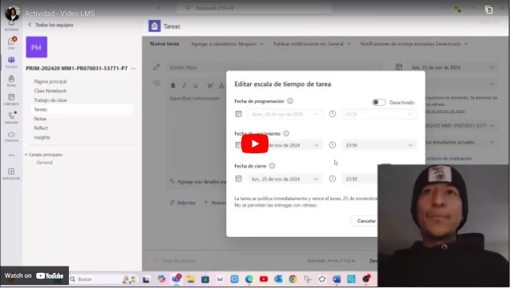Open Página principal in the team menu
The image size is (513, 289).
click(x=50, y=81)
